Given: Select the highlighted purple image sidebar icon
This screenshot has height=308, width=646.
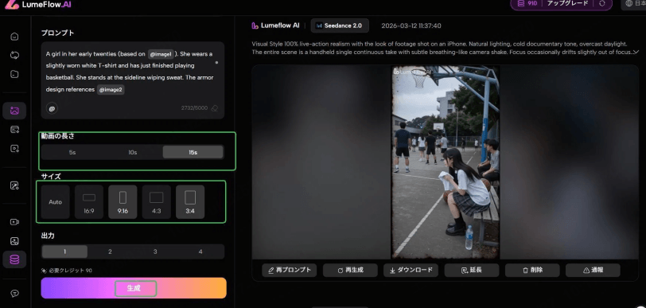Looking at the screenshot, I should (x=14, y=111).
